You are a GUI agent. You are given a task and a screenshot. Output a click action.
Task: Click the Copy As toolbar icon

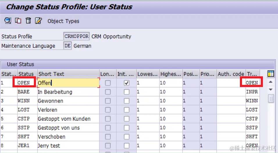point(18,21)
